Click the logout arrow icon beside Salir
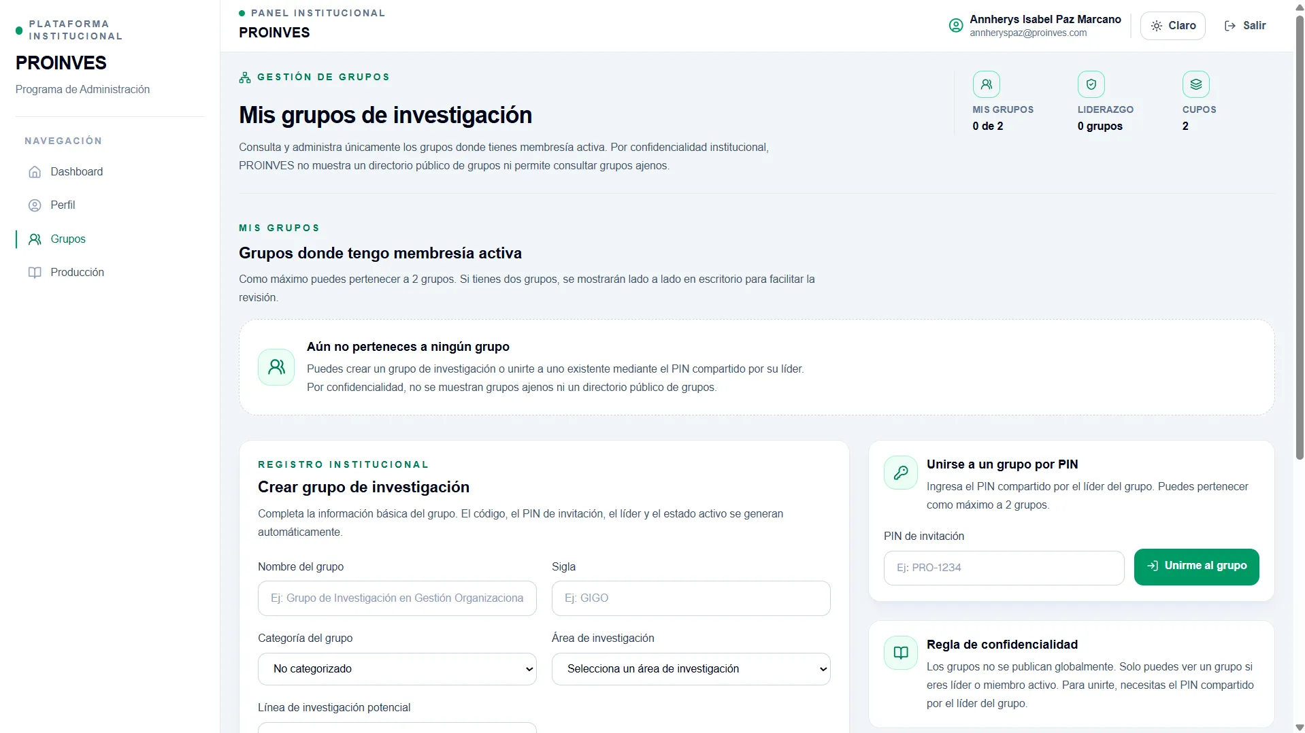Viewport: 1305px width, 733px height. [x=1230, y=26]
